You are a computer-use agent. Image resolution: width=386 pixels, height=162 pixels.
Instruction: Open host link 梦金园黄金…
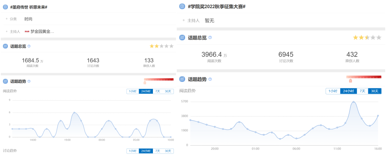tap(42, 32)
